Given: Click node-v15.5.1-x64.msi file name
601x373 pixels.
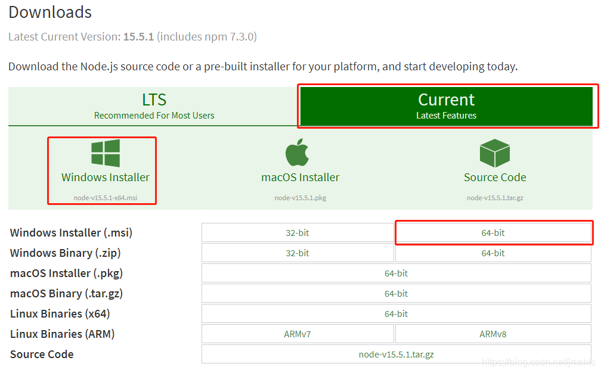Looking at the screenshot, I should click(x=106, y=198).
